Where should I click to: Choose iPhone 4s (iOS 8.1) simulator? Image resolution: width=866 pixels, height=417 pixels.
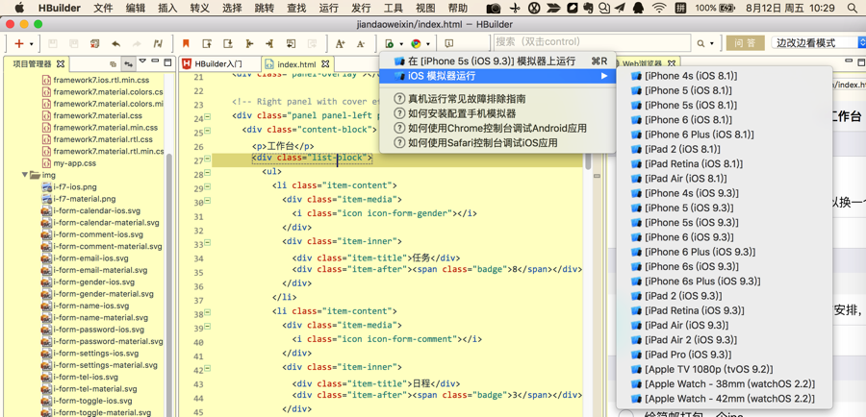[724, 76]
